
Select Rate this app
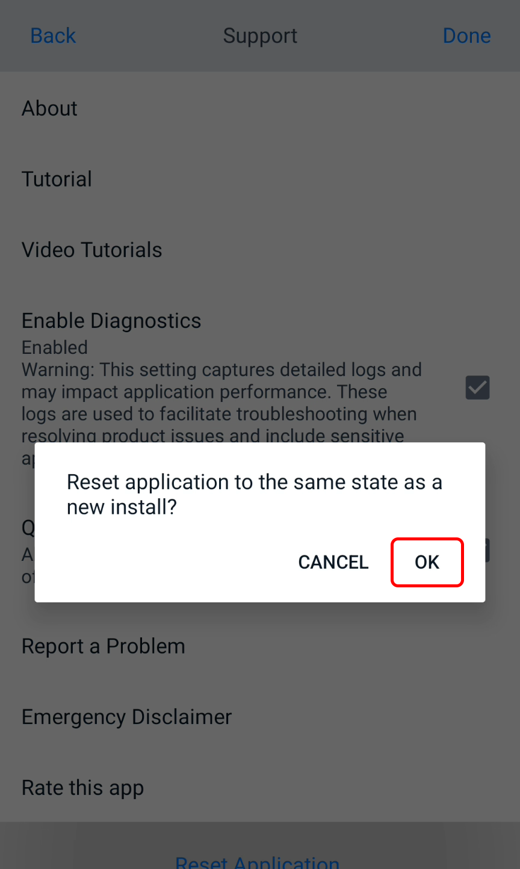[82, 787]
